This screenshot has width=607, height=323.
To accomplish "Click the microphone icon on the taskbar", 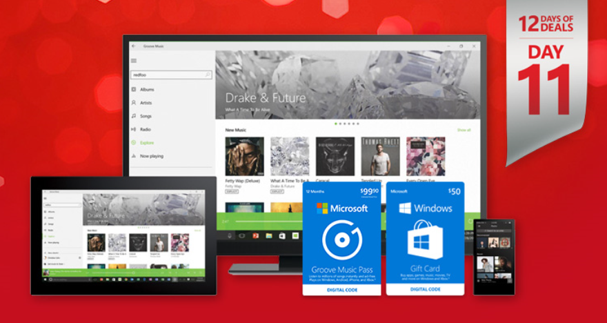I will 228,235.
